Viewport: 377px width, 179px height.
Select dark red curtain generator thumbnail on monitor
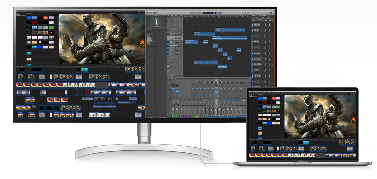(x=35, y=23)
